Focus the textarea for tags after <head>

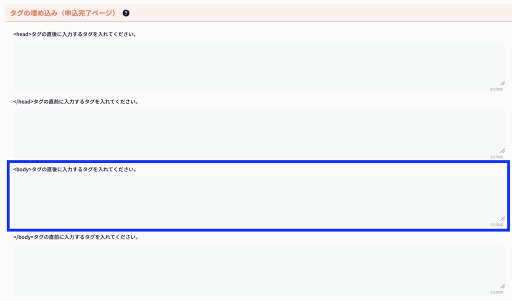pos(250,65)
